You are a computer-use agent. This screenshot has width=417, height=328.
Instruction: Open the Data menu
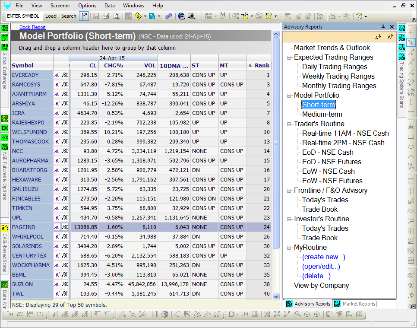[x=110, y=6]
